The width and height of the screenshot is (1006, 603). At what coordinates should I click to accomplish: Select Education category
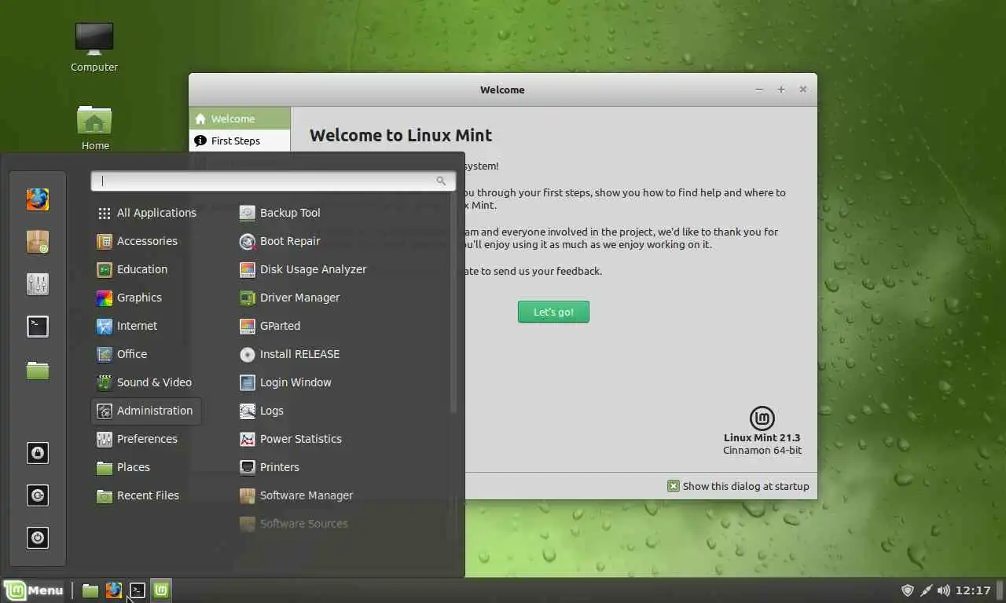coord(146,269)
